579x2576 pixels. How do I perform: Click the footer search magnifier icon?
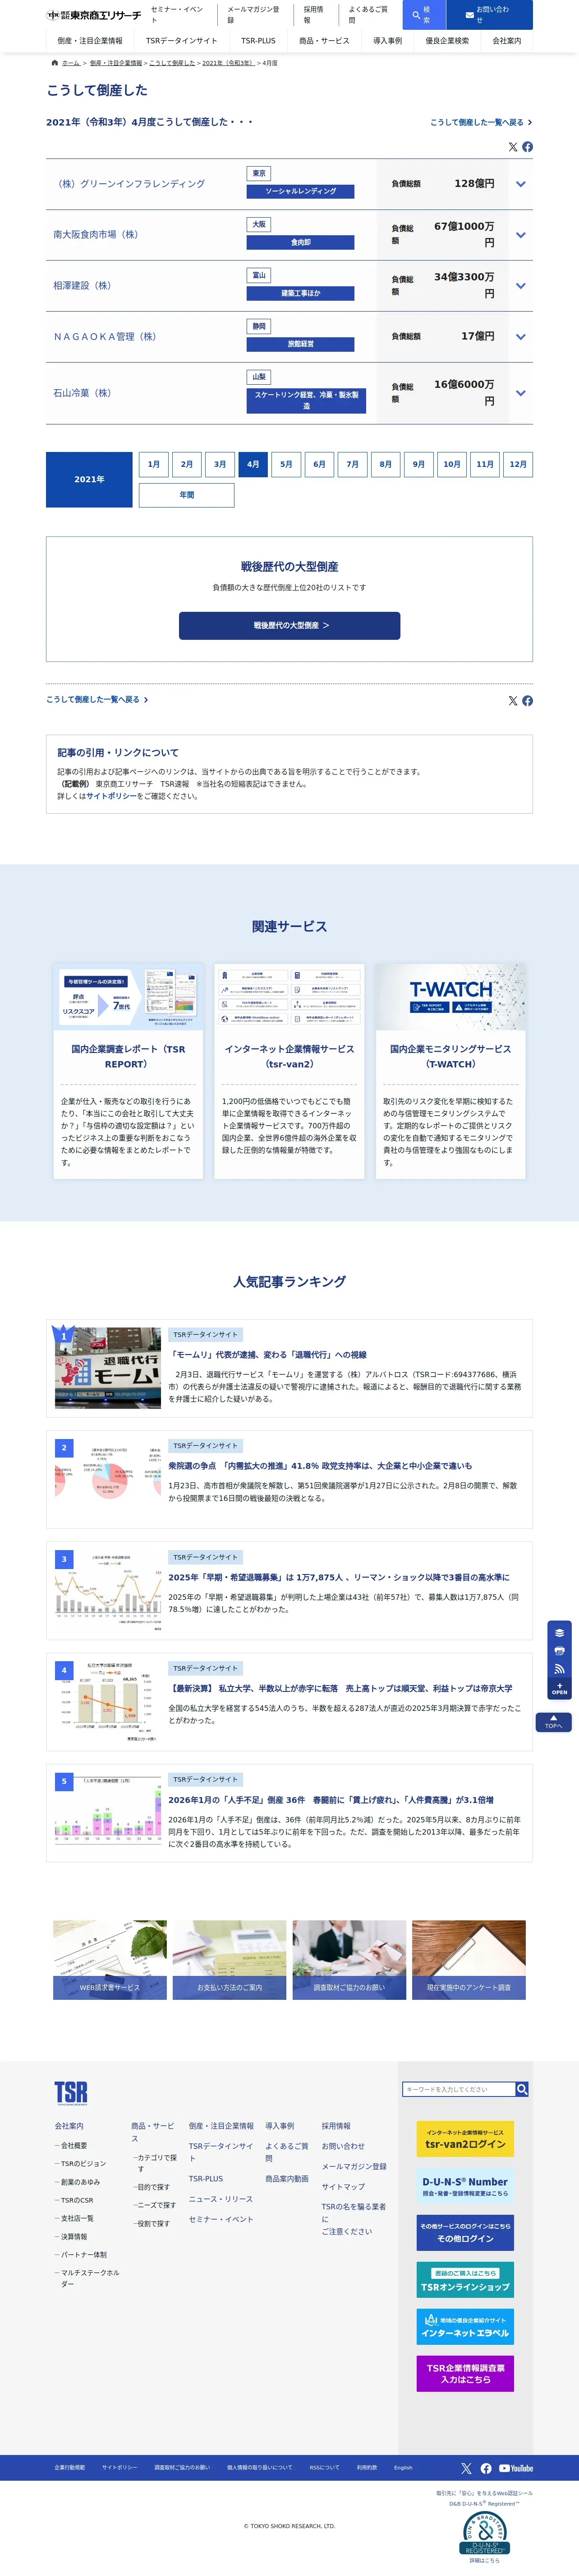522,2089
